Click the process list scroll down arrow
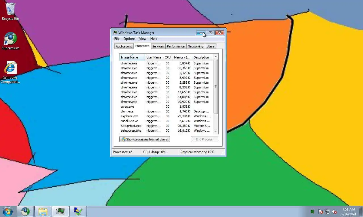 [216, 131]
